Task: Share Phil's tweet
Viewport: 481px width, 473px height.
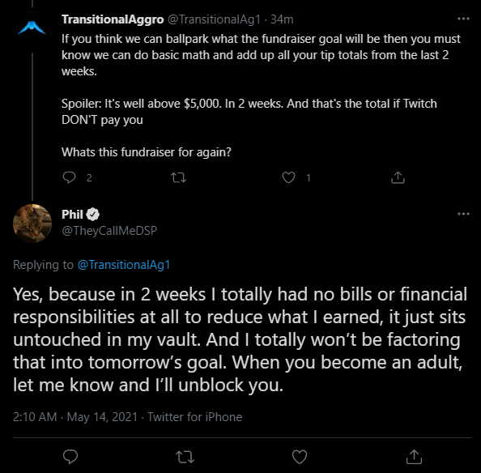Action: [x=414, y=457]
